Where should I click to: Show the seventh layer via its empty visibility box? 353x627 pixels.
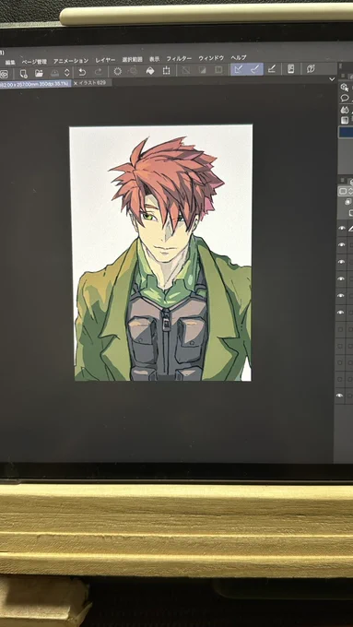click(341, 329)
